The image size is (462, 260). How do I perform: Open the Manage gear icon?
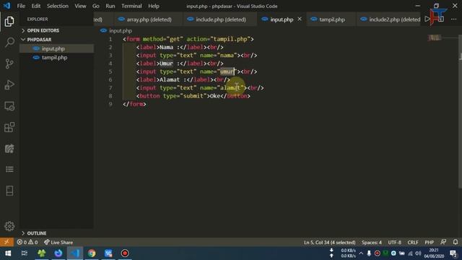[x=9, y=226]
